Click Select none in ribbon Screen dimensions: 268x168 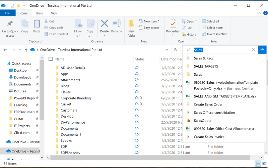point(212,28)
